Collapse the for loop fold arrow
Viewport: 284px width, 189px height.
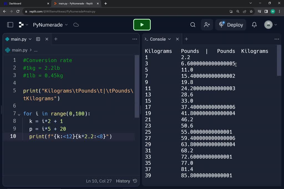19,114
